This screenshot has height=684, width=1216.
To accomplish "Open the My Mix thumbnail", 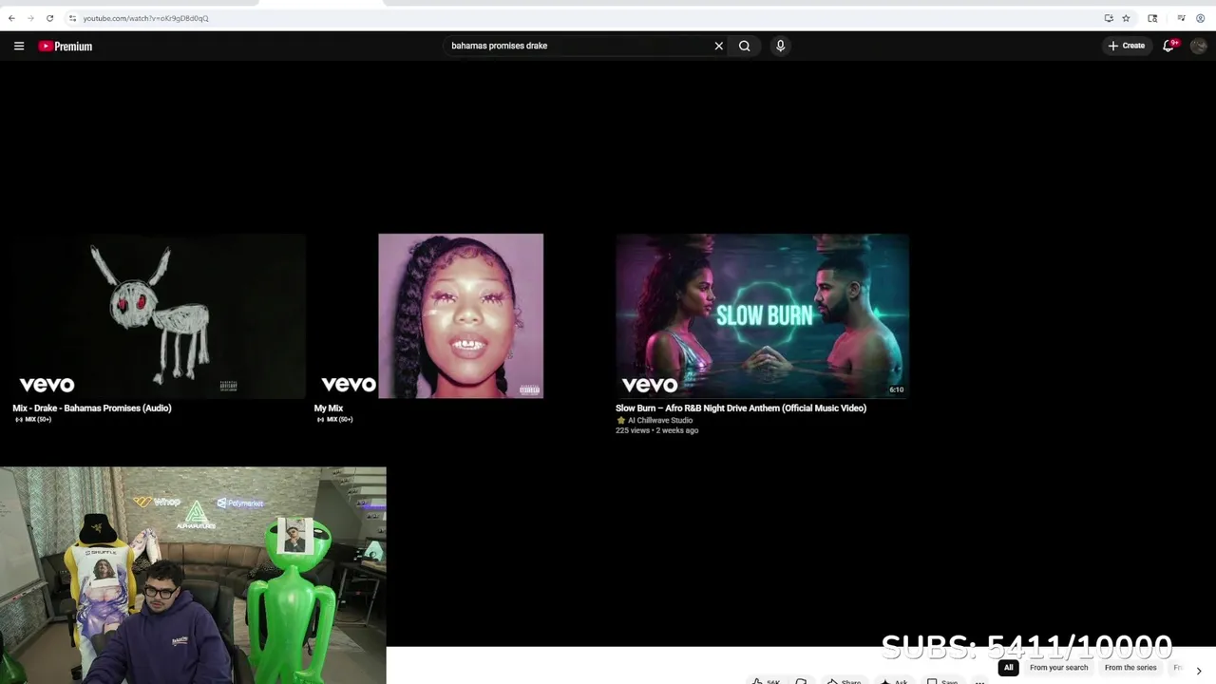I will pos(461,316).
